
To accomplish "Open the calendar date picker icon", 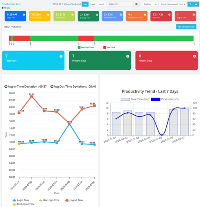I will (136, 4).
